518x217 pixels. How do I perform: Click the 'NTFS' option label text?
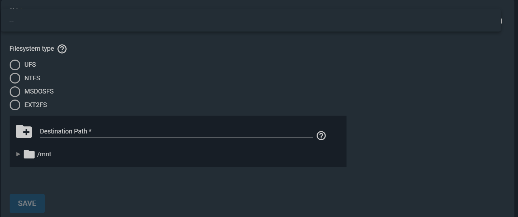(x=32, y=78)
